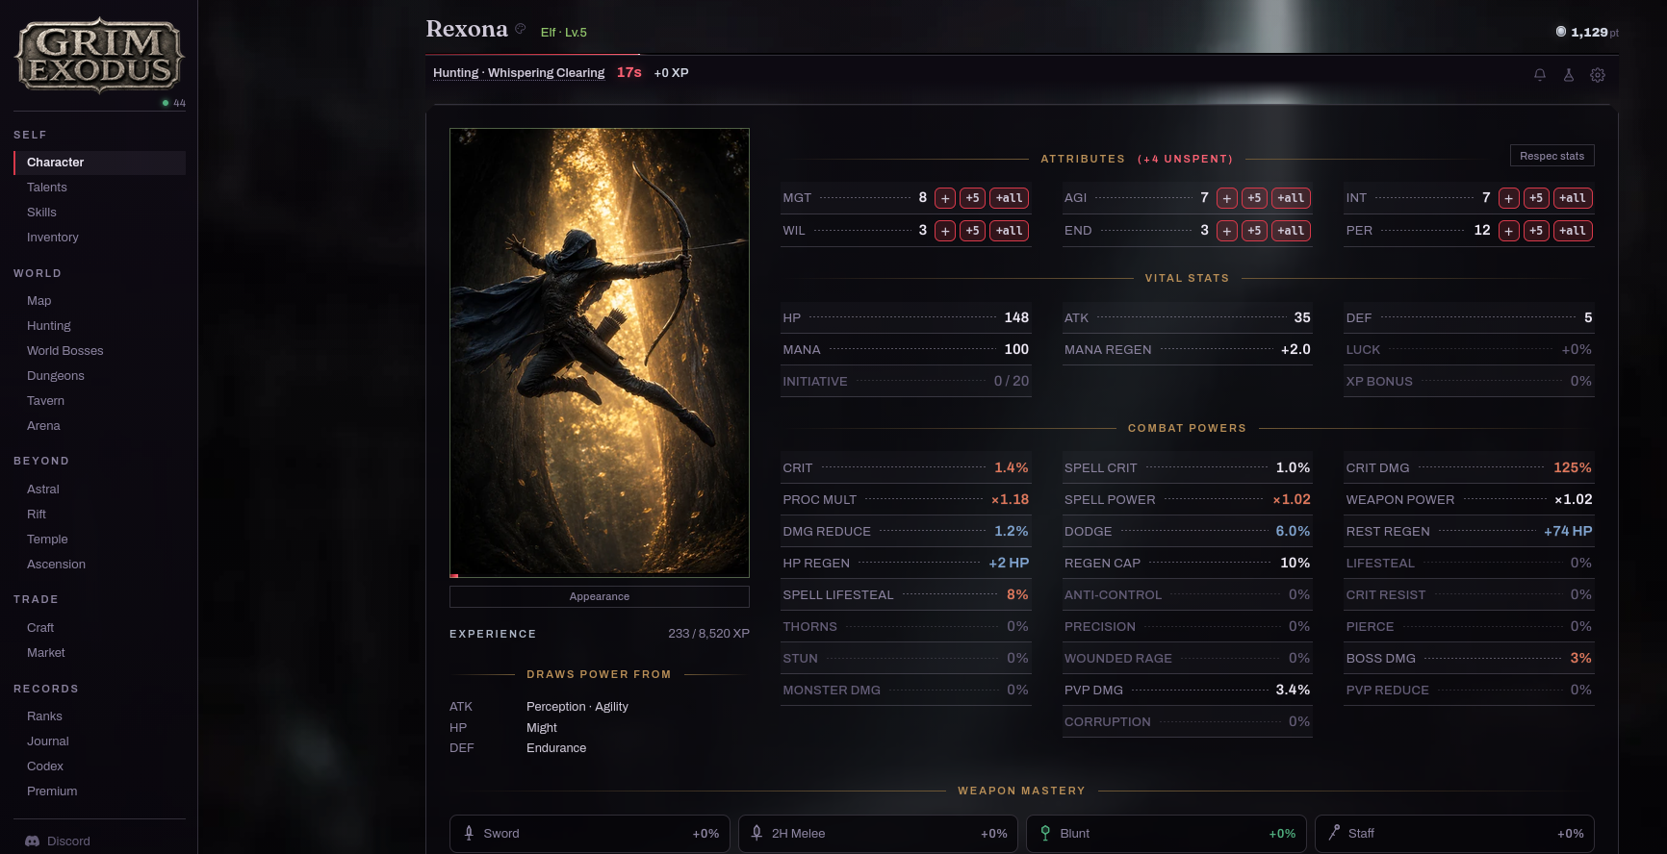Click the Sword mastery icon

coord(469,833)
